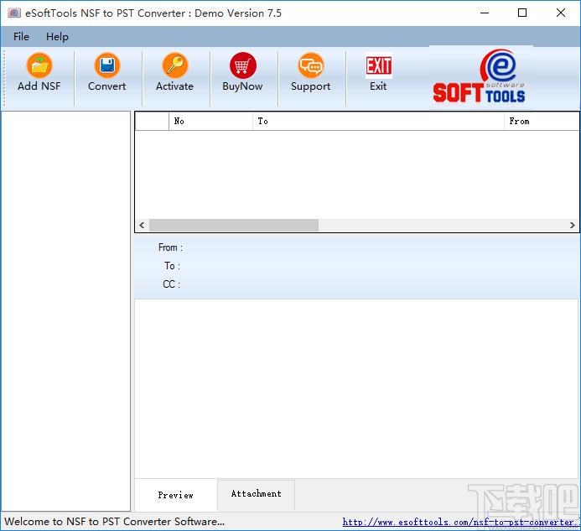Screen dimensions: 581x531
Task: Click the 'To :' label in the preview header
Action: pyautogui.click(x=173, y=266)
